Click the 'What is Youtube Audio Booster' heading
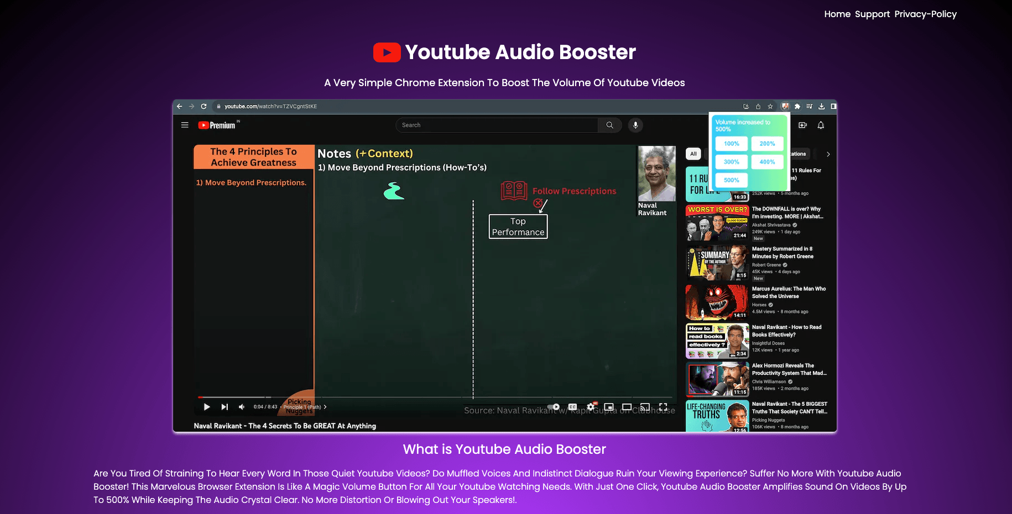 pos(504,449)
